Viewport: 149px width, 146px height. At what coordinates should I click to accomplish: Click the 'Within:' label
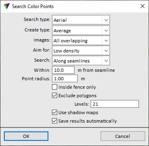[x=42, y=70]
